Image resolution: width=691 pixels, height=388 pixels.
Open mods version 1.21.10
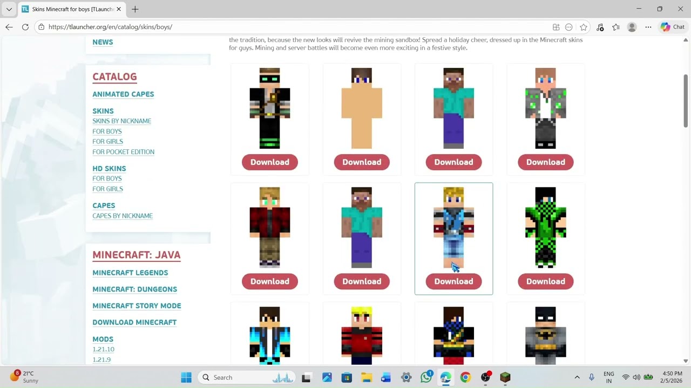[103, 350]
